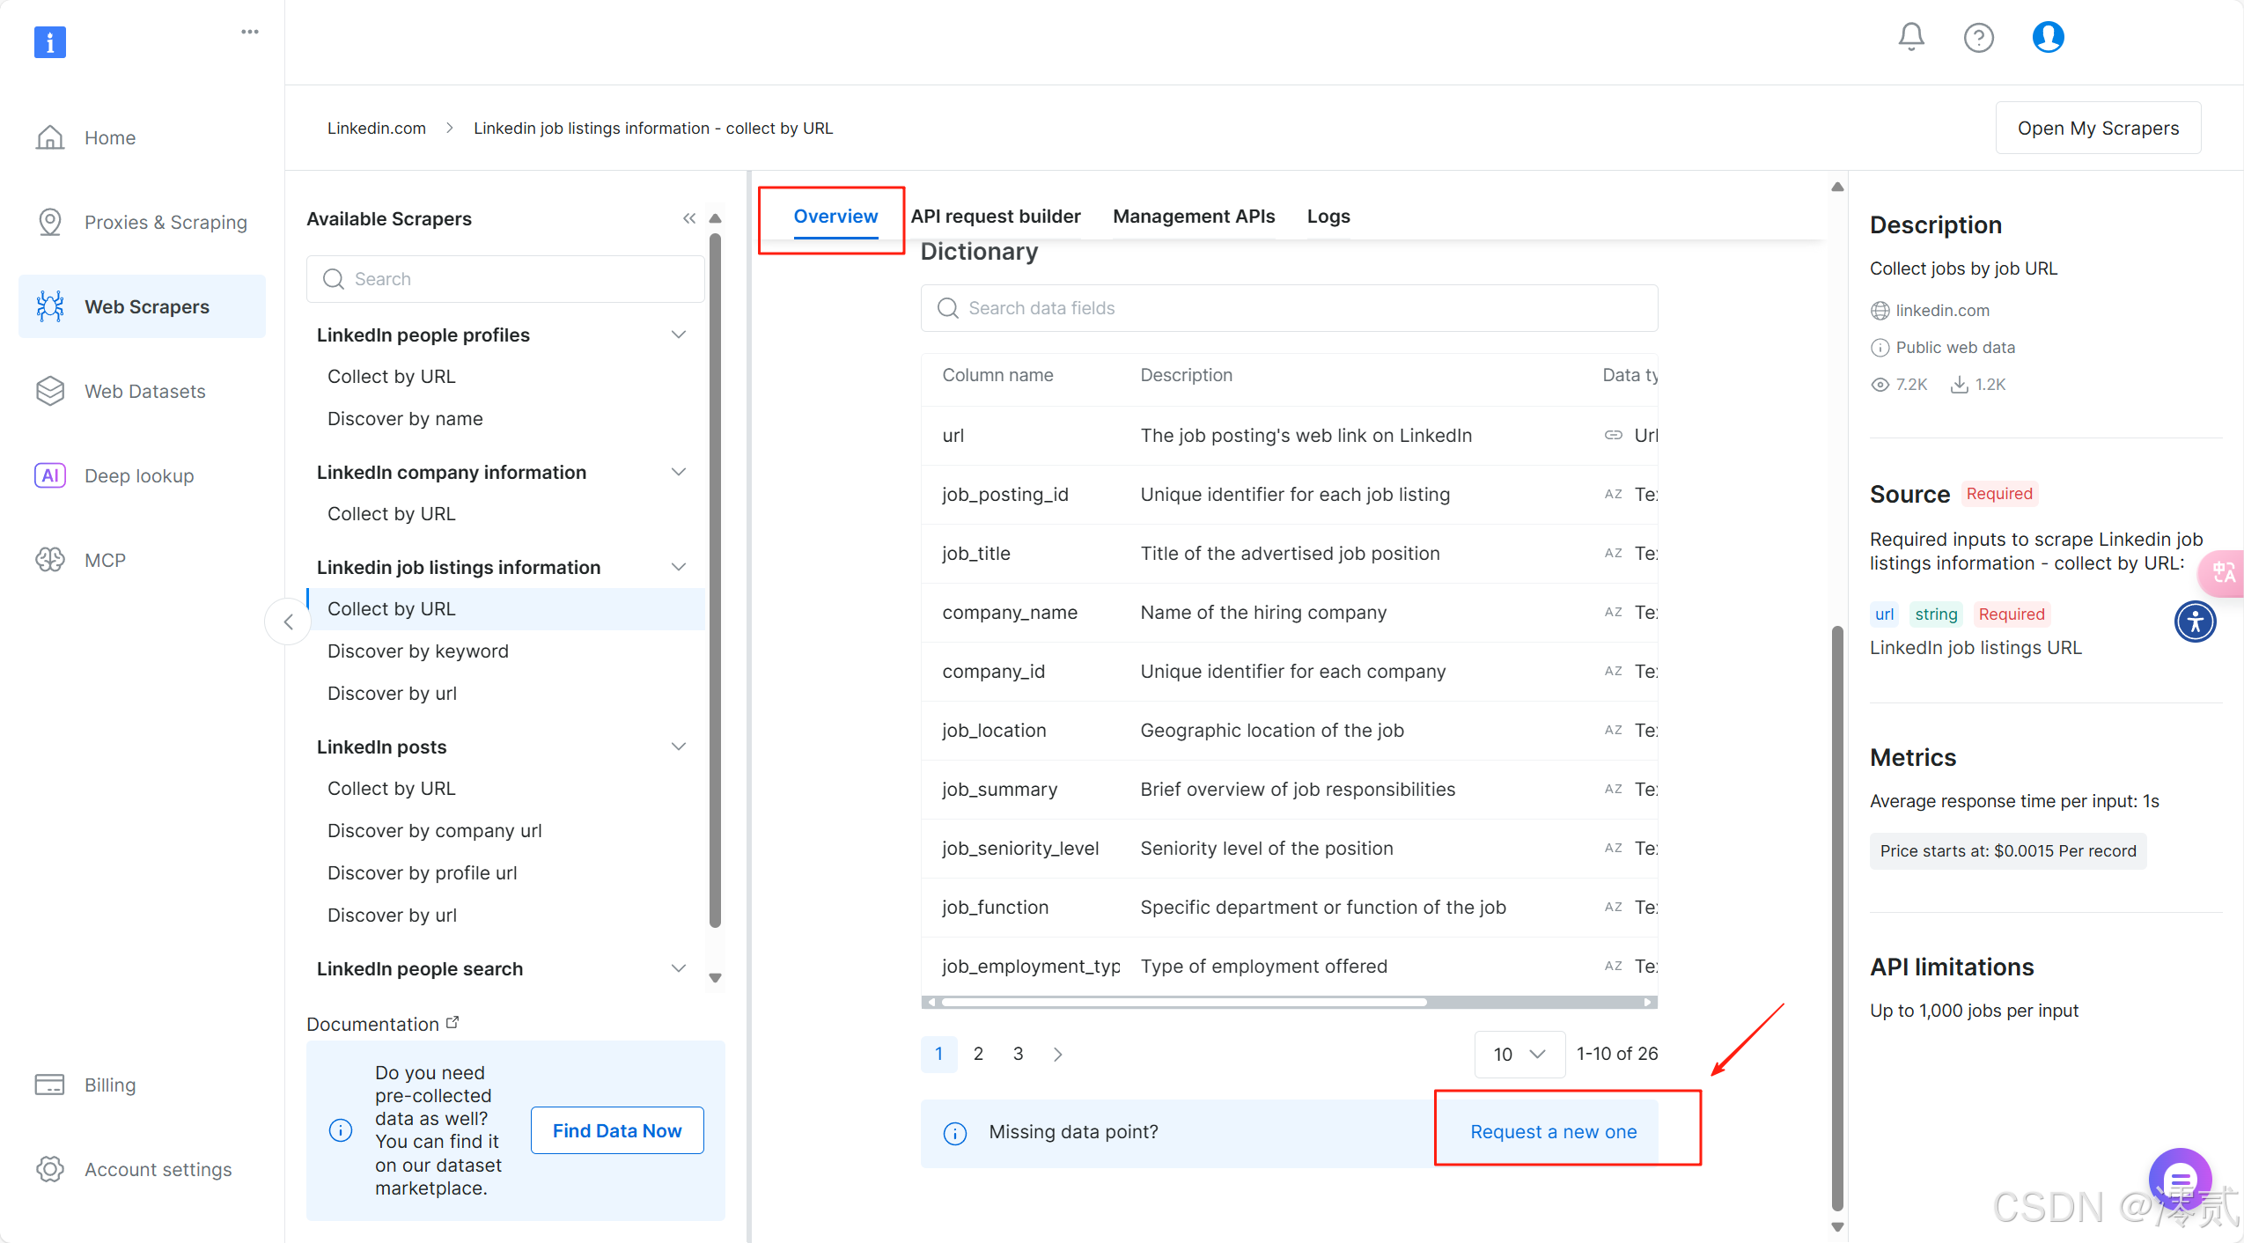Go to Web Datasets in sidebar
2244x1243 pixels.
click(x=144, y=391)
